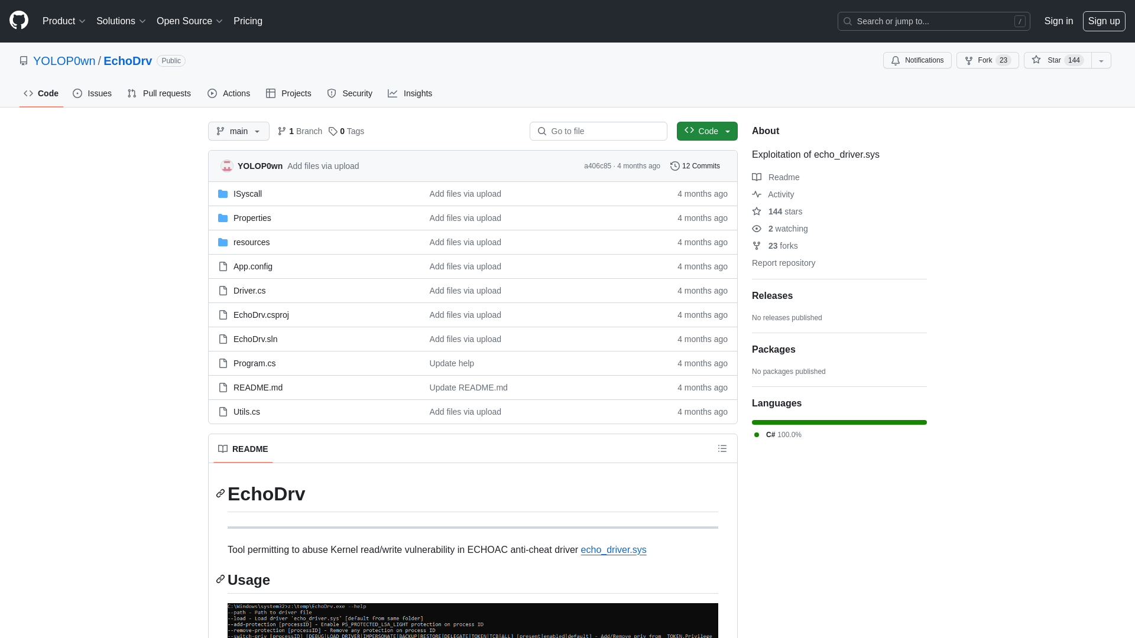Screen dimensions: 1135x638
Task: Click the Insights chart icon
Action: [393, 93]
